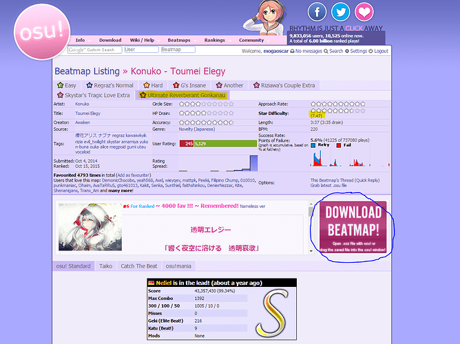Click the golden S rank emblem
Screen dimensions: 460x344
click(x=271, y=312)
